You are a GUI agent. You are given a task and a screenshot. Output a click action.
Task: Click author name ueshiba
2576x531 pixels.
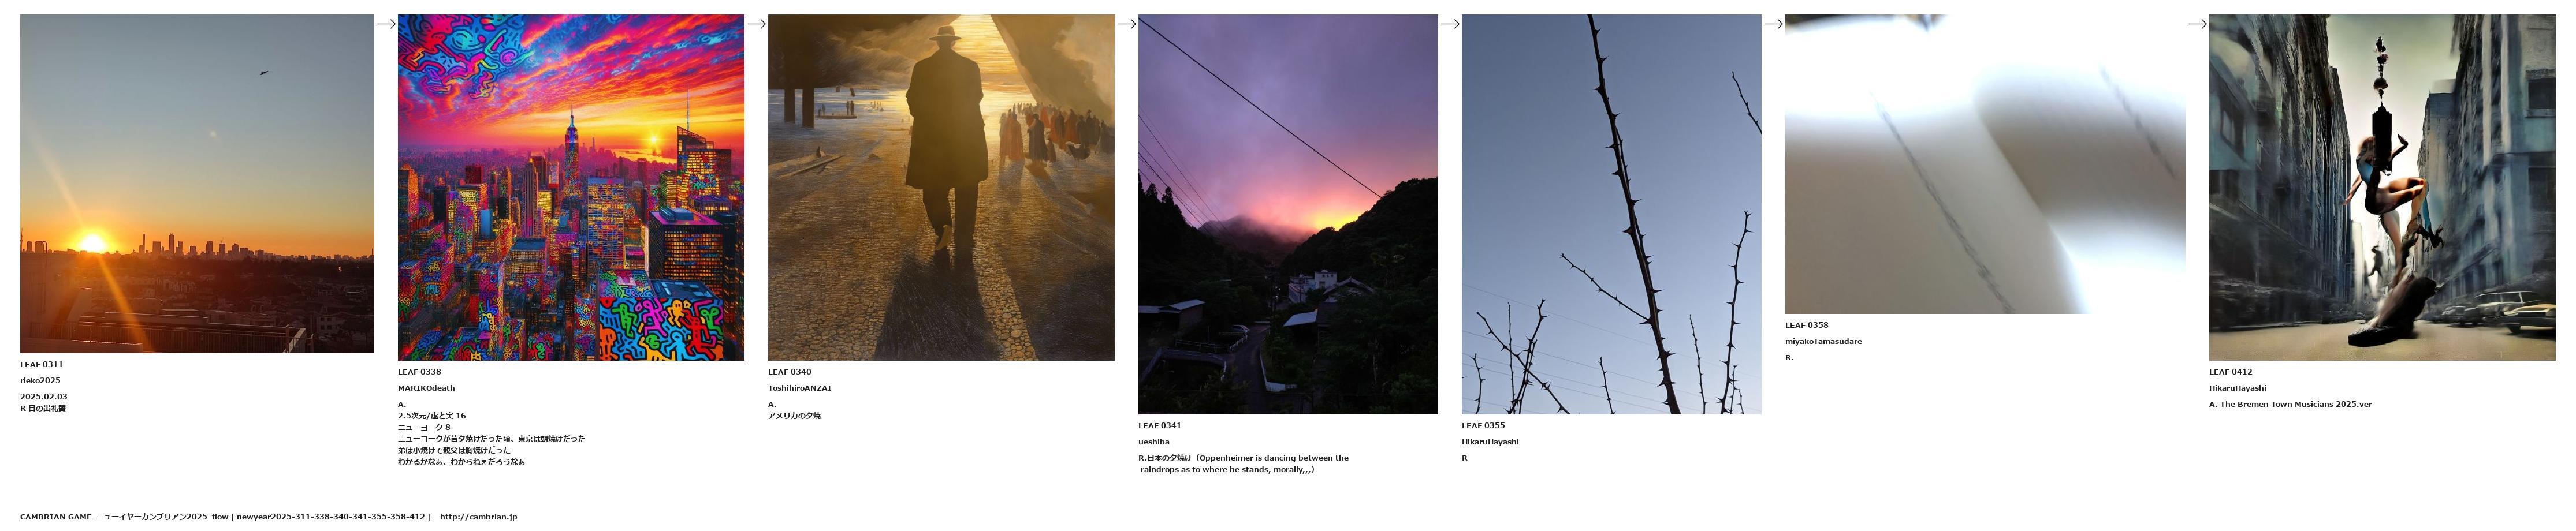(1153, 441)
